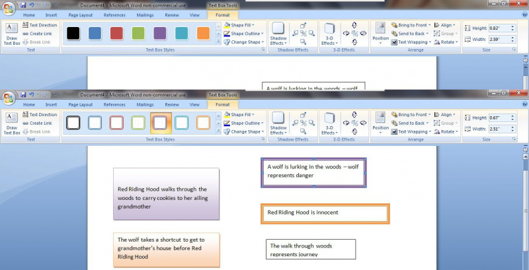Open 3-D Effects gallery in the lower ribbon
Screen dimensions: 529x270
point(329,123)
